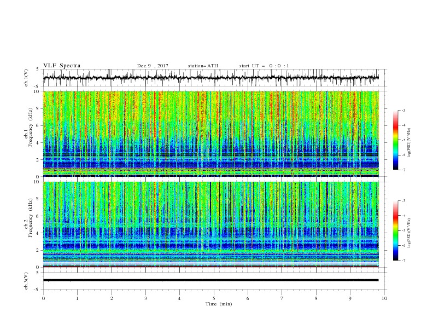Click the ch.3 flat voltage trace

coord(211,280)
